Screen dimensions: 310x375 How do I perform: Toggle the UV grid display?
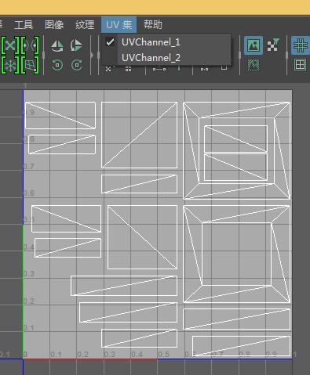tap(300, 45)
